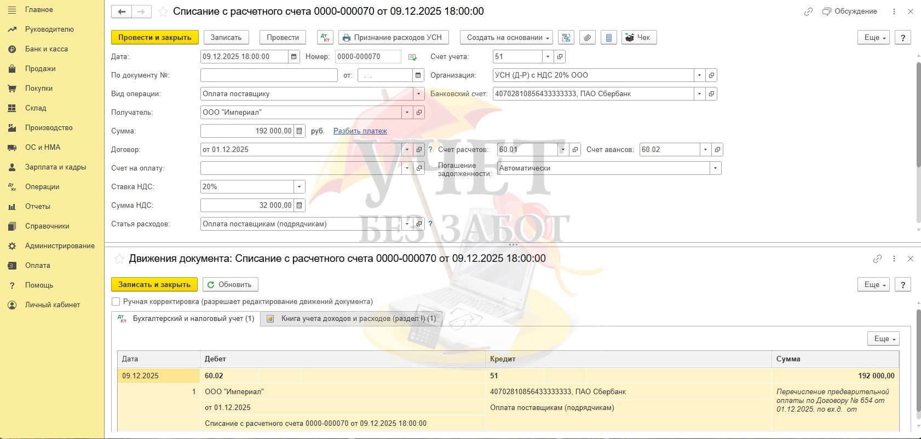Add the Списание document to favorites with the star

(x=163, y=11)
